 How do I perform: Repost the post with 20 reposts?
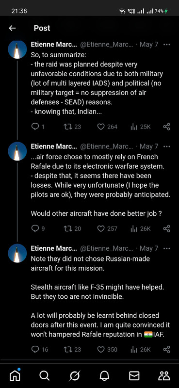[x=72, y=228]
